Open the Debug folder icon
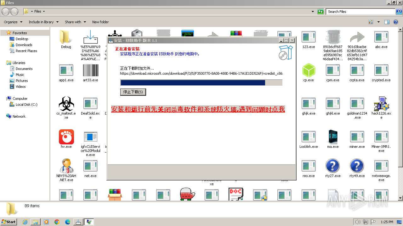 point(66,37)
